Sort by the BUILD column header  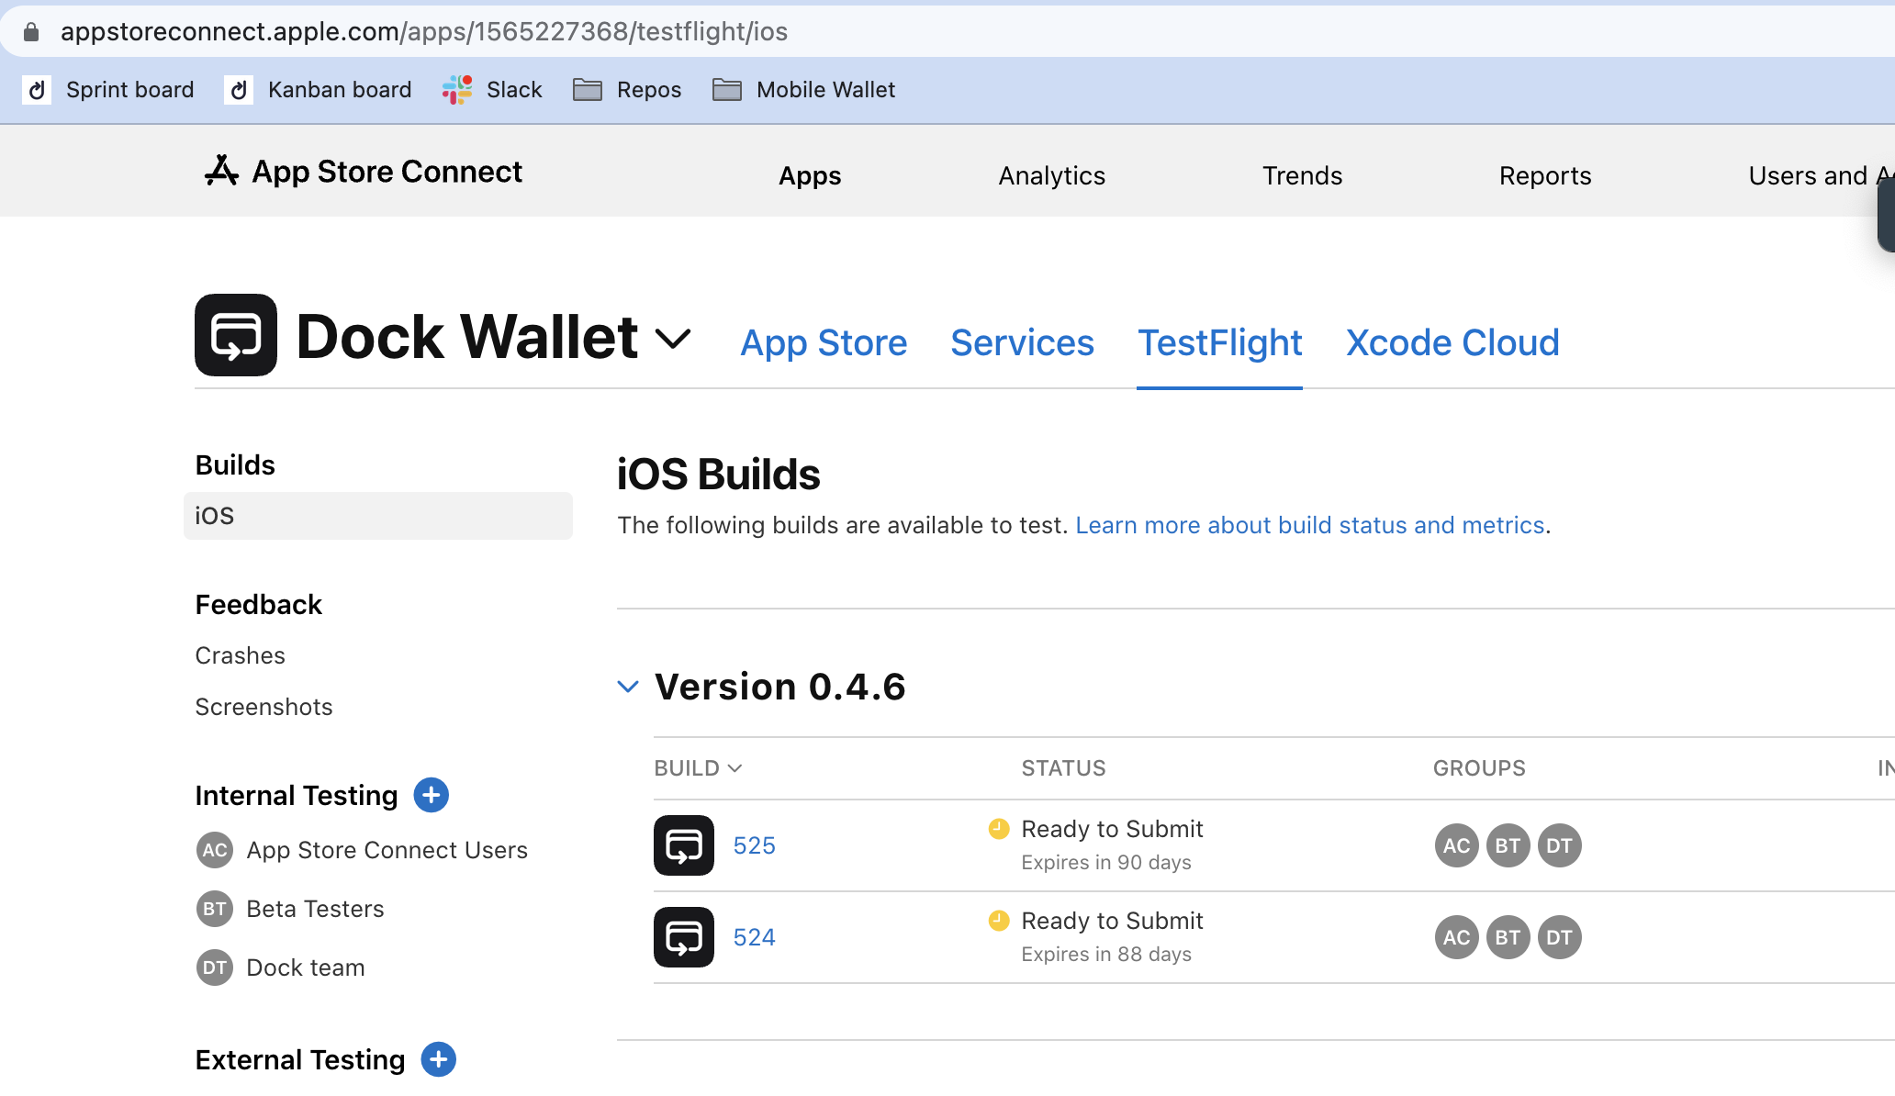tap(698, 768)
